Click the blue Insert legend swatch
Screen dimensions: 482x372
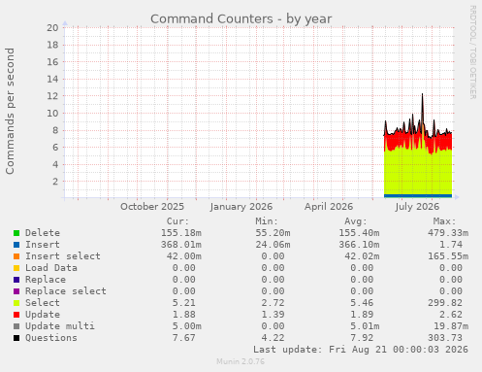[x=16, y=245]
